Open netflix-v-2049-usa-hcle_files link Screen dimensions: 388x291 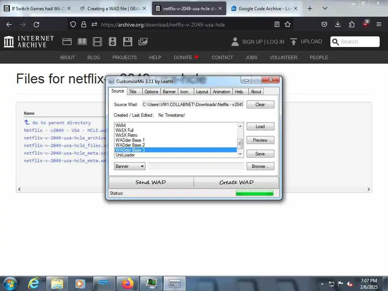click(65, 145)
